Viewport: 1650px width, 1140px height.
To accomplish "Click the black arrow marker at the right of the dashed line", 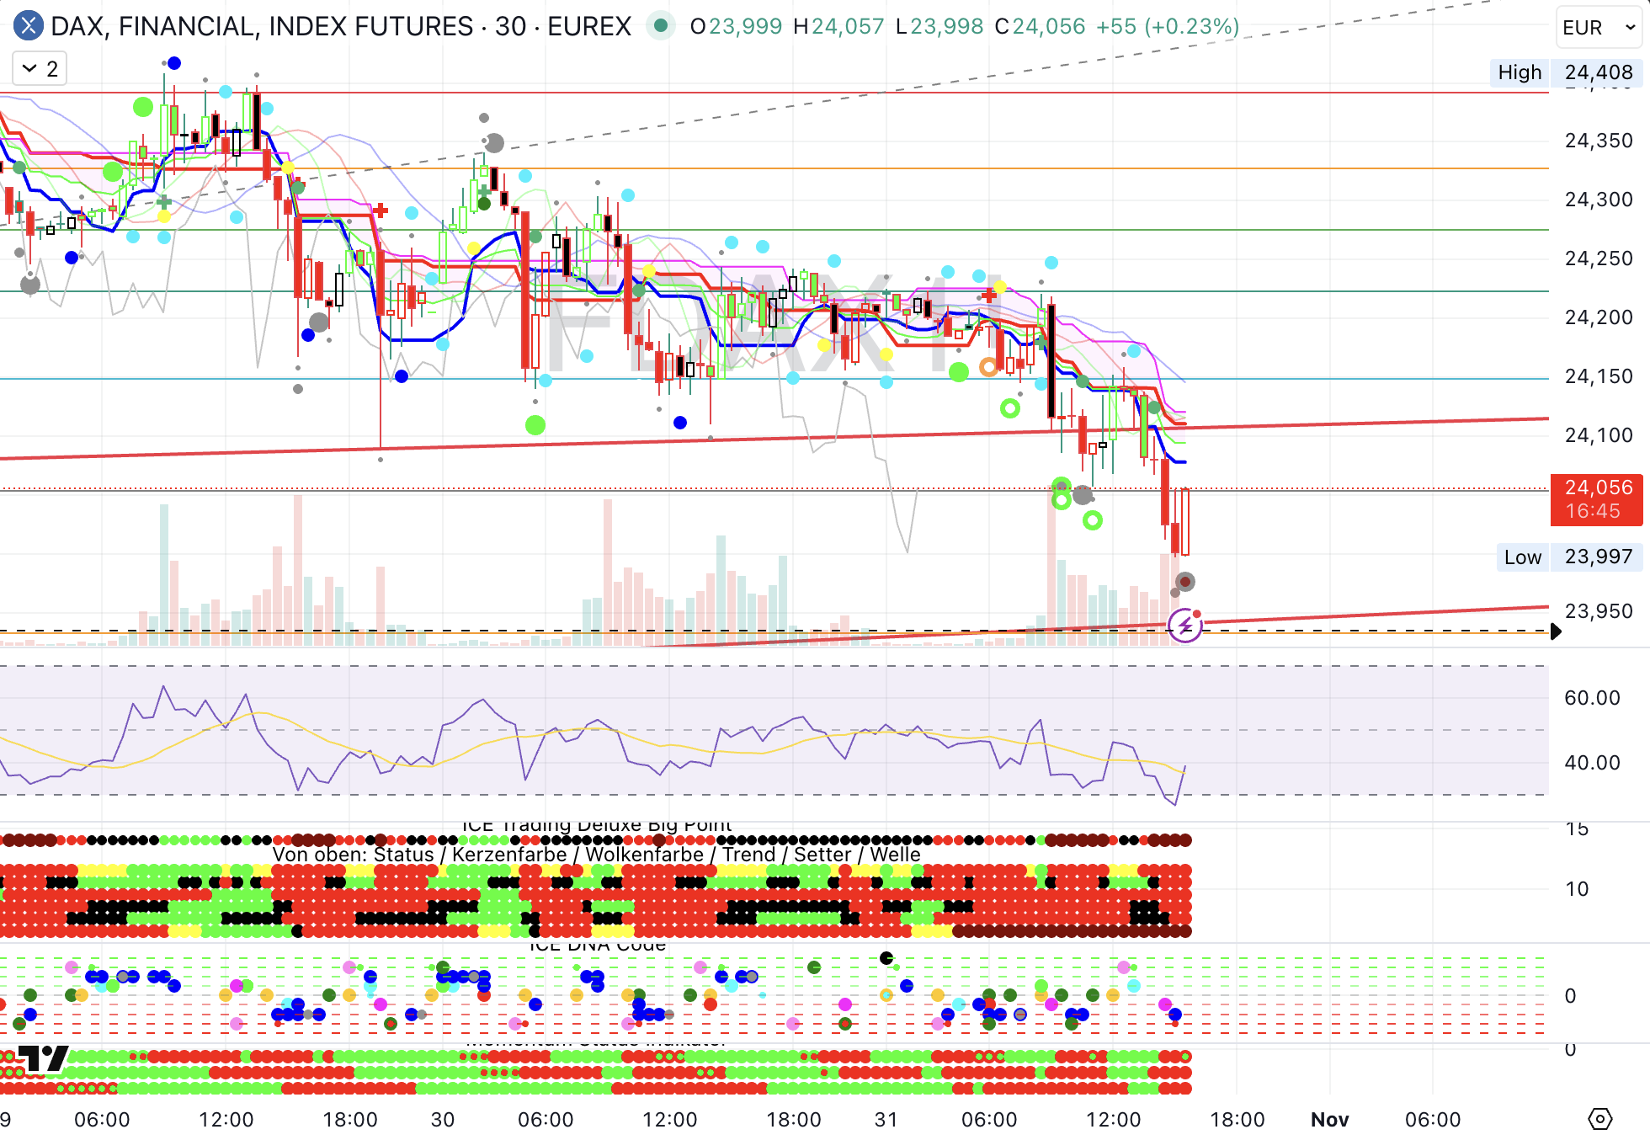I will tap(1555, 631).
